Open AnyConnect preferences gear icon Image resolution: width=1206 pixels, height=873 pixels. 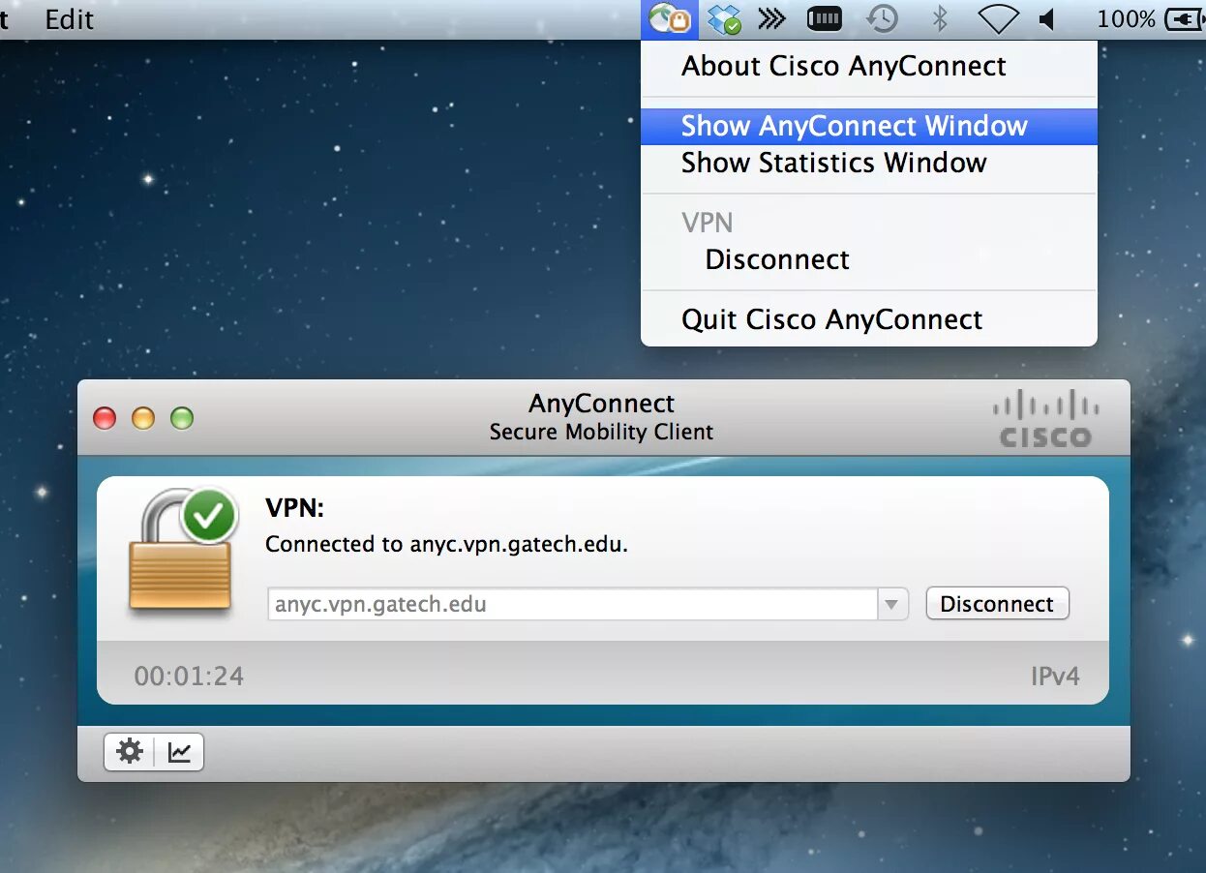tap(130, 752)
